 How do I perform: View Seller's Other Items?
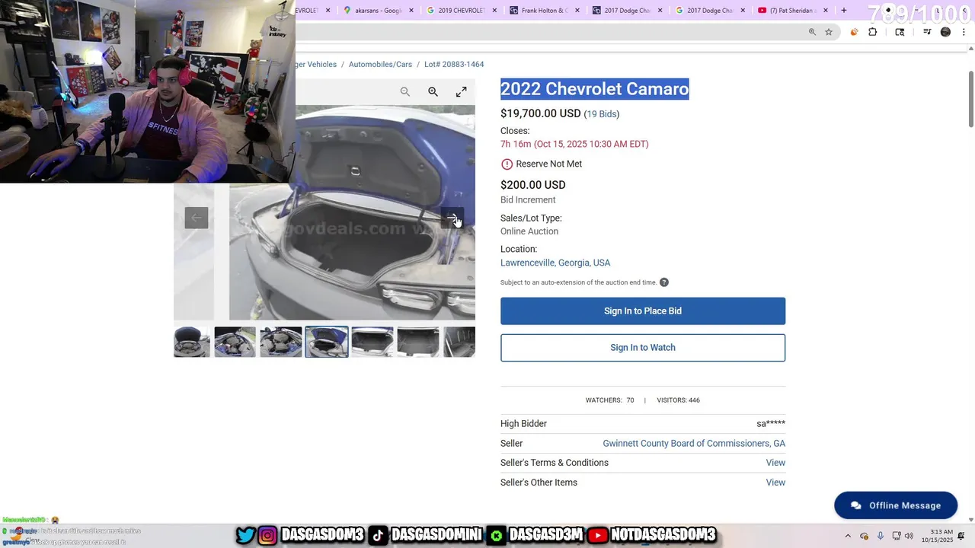click(775, 483)
